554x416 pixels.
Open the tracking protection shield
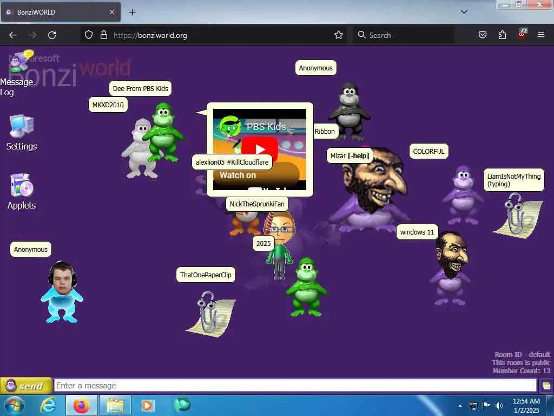[x=89, y=35]
